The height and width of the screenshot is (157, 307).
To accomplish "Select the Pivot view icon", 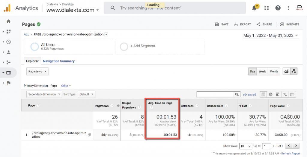I will coord(292,94).
